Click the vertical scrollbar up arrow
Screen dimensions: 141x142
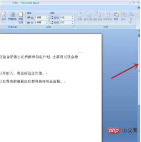[139, 35]
